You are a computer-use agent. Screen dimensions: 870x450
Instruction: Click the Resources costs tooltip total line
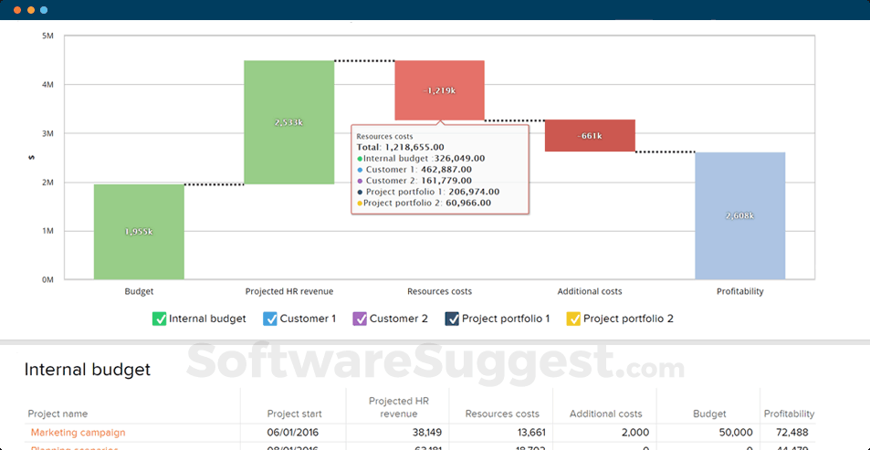400,147
